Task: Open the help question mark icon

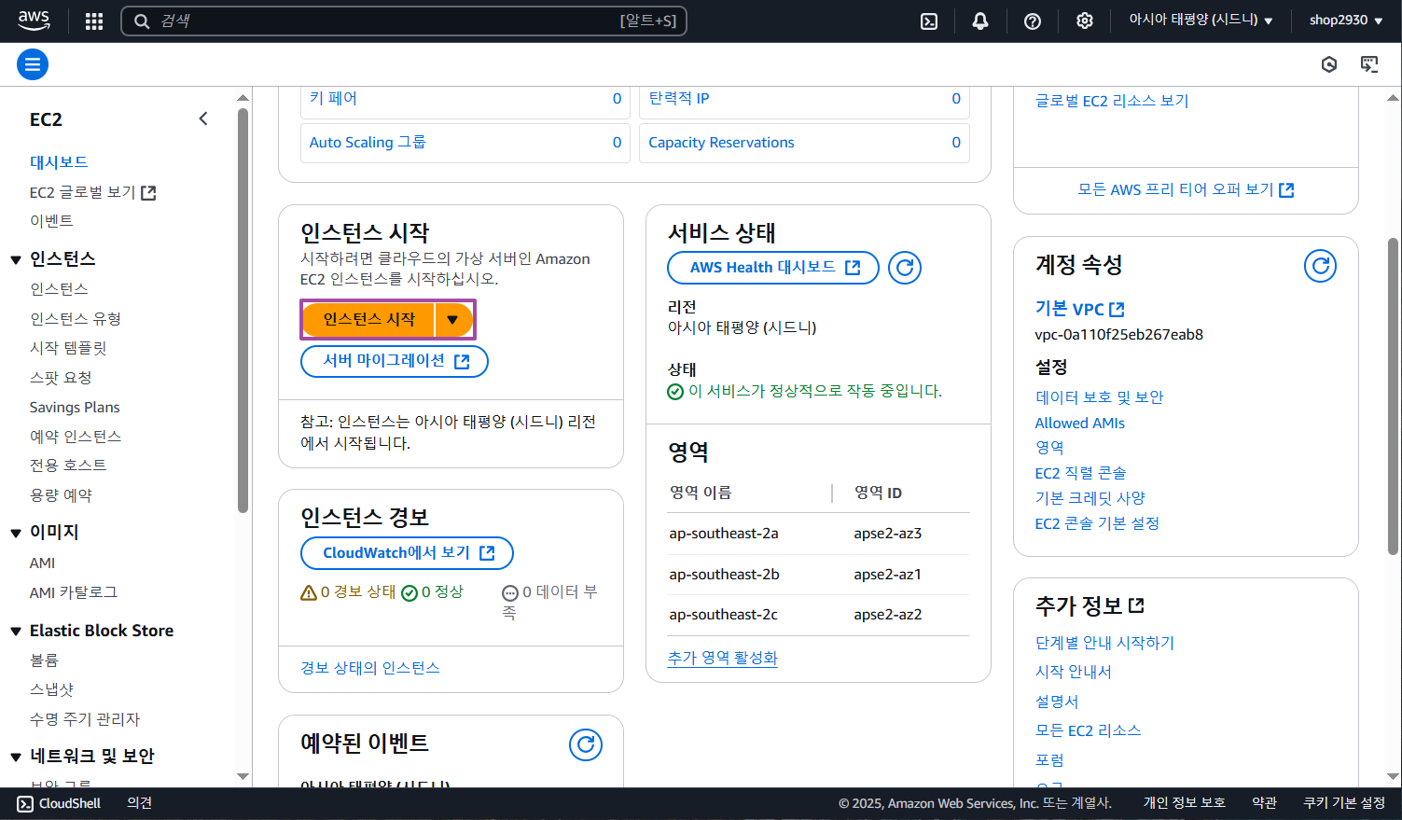Action: (x=1033, y=21)
